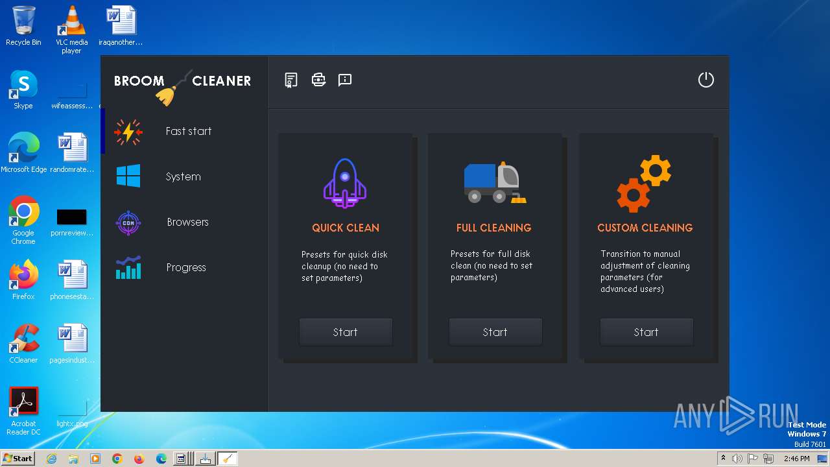Click the printer-style icon in Broom Cleaner header
Viewport: 830px width, 467px height.
318,80
